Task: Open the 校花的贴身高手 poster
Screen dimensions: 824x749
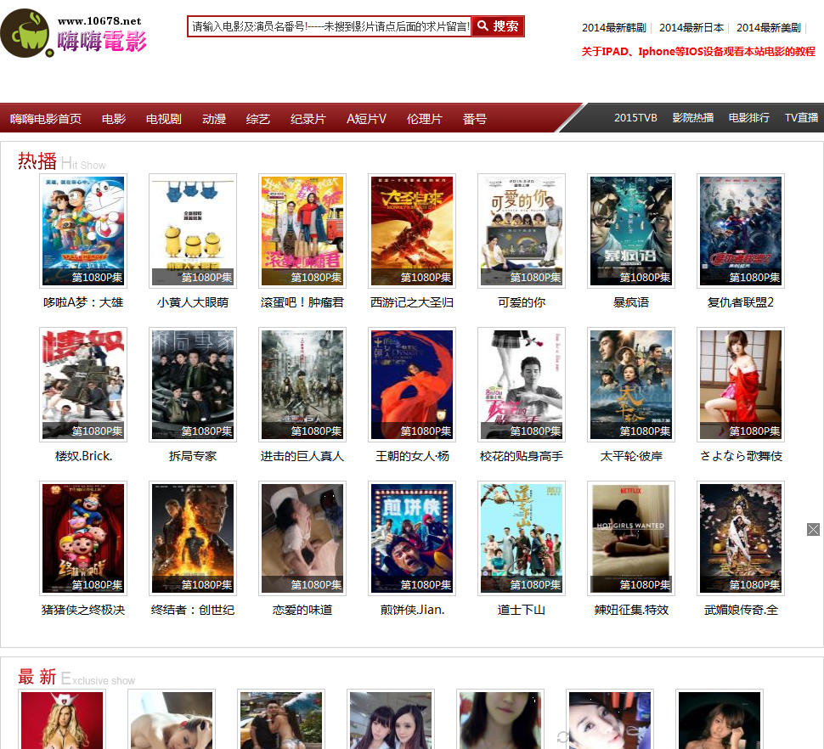Action: point(522,385)
